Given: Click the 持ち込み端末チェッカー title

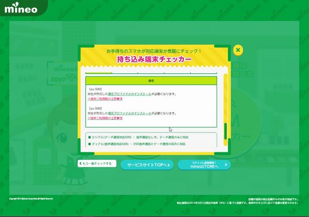Looking at the screenshot, I should click(x=154, y=59).
